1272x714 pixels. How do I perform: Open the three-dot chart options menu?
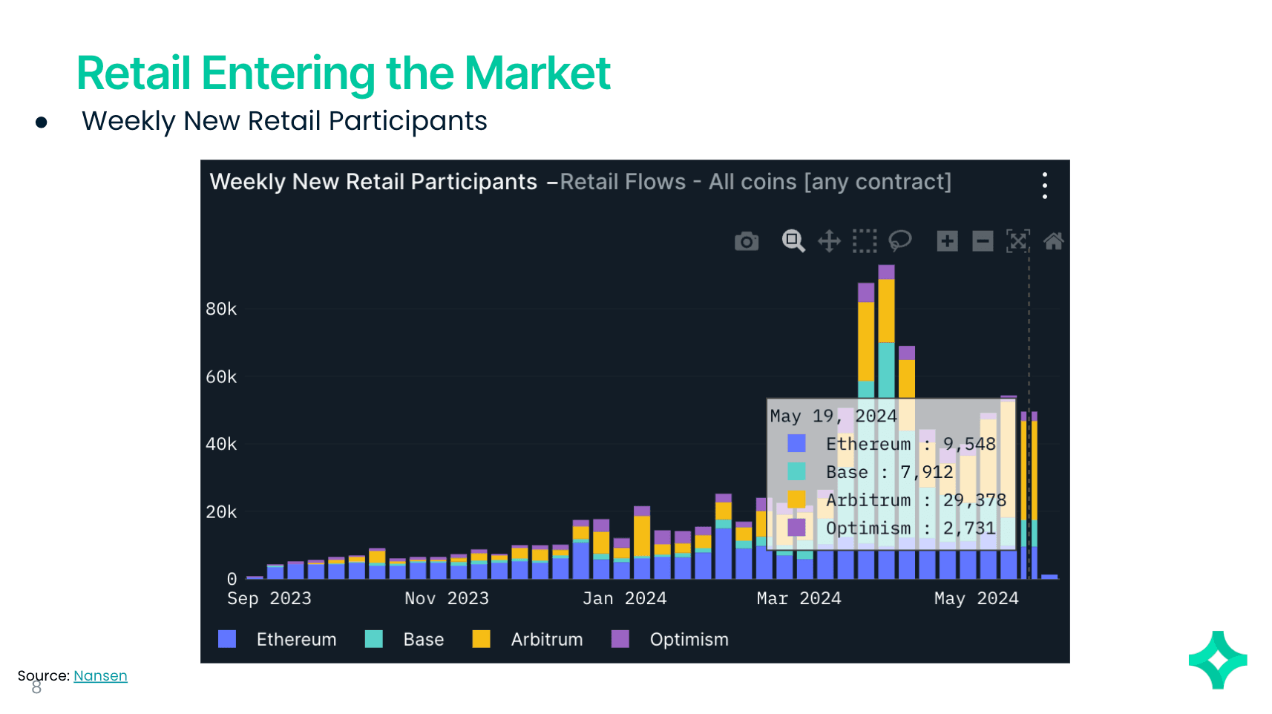coord(1045,186)
